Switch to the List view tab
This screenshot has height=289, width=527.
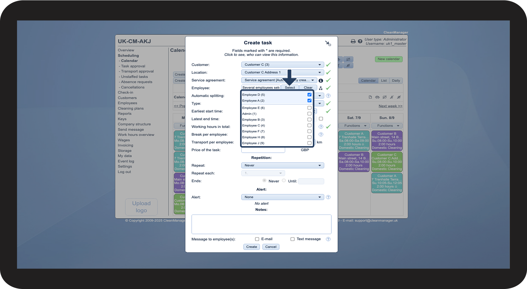click(x=384, y=81)
